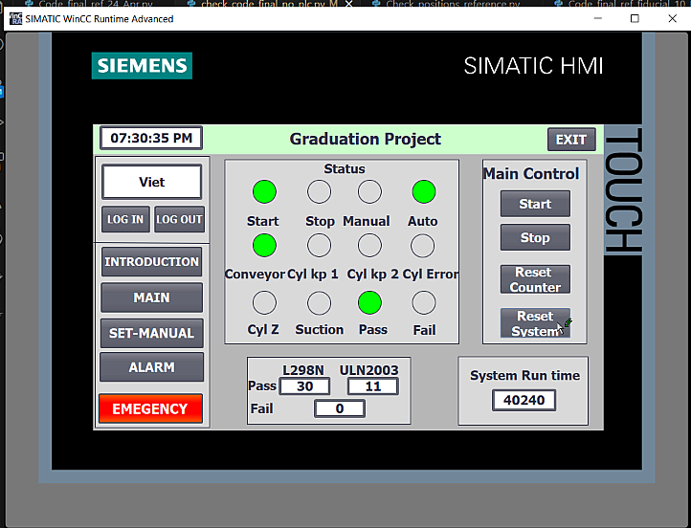
Task: Click the Cyl kp 2 indicator lamp
Action: [x=369, y=245]
